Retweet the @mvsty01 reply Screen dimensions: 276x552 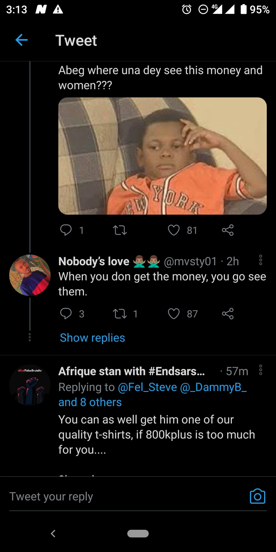pos(120,314)
